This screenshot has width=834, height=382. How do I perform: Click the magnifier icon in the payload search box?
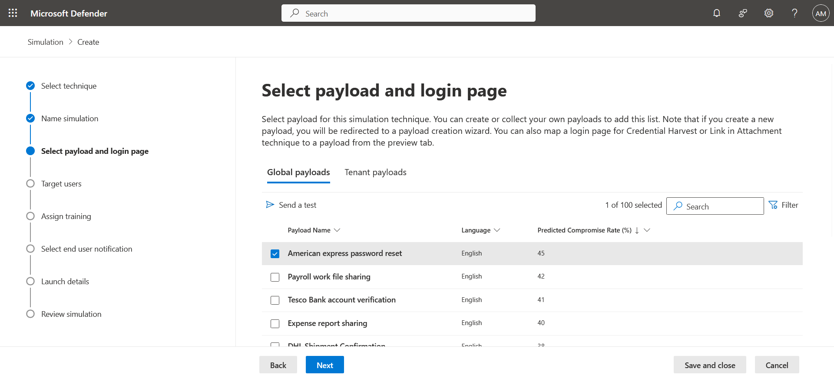(678, 206)
